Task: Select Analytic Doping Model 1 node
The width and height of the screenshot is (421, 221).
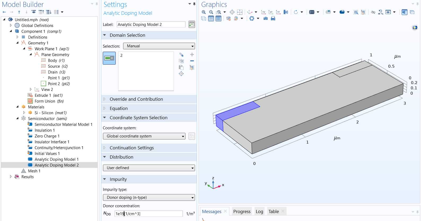Action: coord(56,159)
